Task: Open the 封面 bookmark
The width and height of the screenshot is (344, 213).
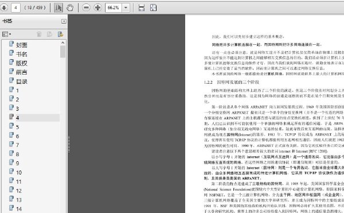Action: (x=22, y=45)
